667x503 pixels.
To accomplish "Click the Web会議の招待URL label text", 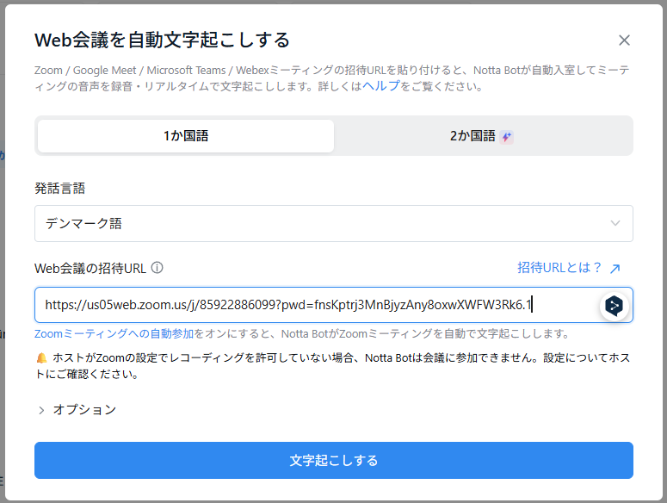I will point(90,268).
